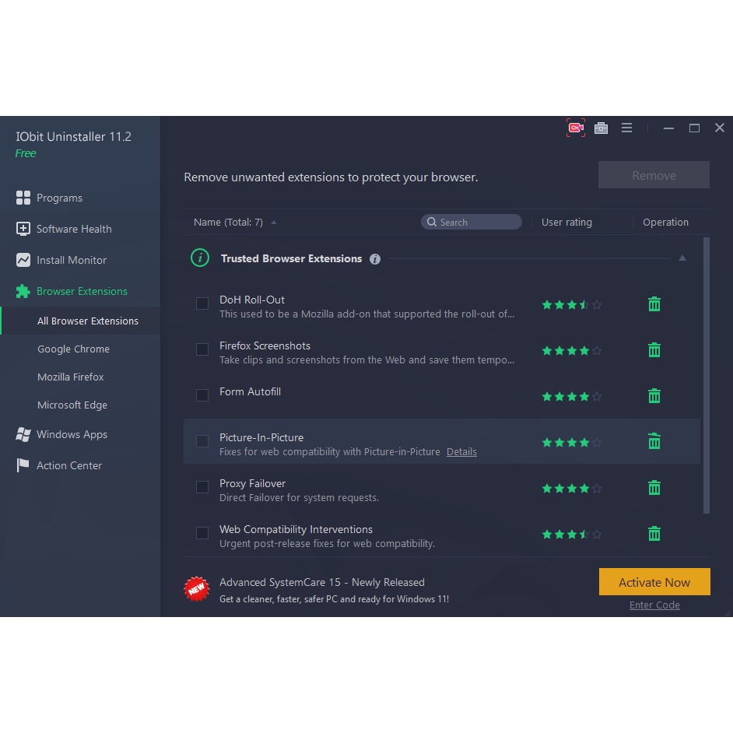Delete Web Compatibility Interventions via trash icon
This screenshot has height=733, width=733.
tap(654, 533)
